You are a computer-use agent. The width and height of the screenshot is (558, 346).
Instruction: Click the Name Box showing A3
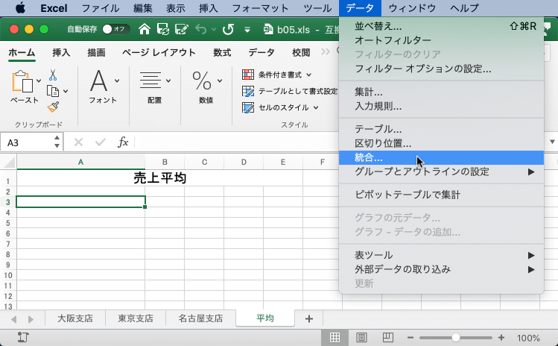(x=27, y=142)
